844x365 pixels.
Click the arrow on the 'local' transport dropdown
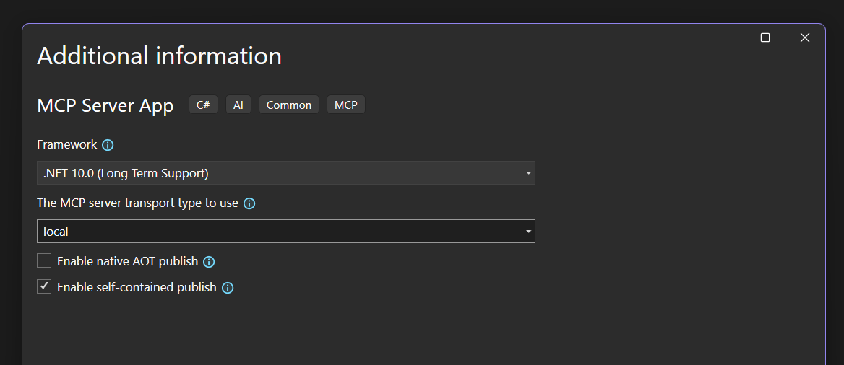(528, 232)
